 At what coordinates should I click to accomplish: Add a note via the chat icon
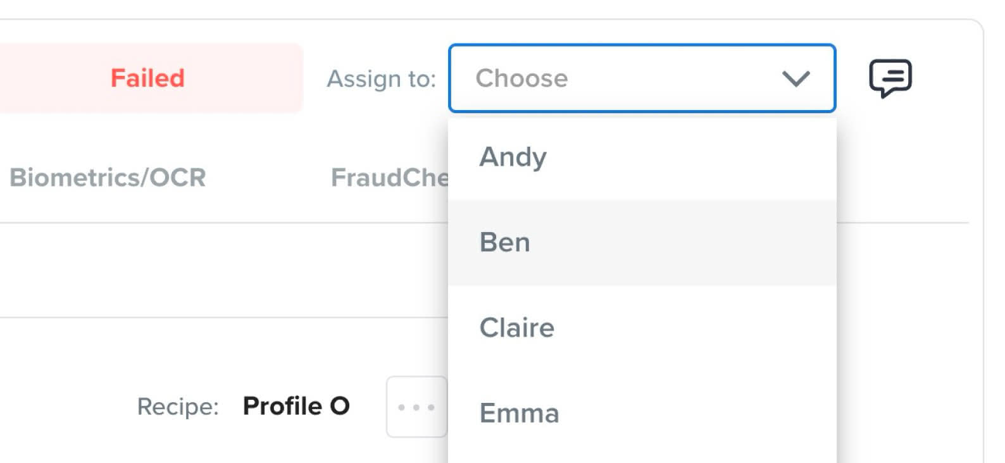[x=890, y=78]
